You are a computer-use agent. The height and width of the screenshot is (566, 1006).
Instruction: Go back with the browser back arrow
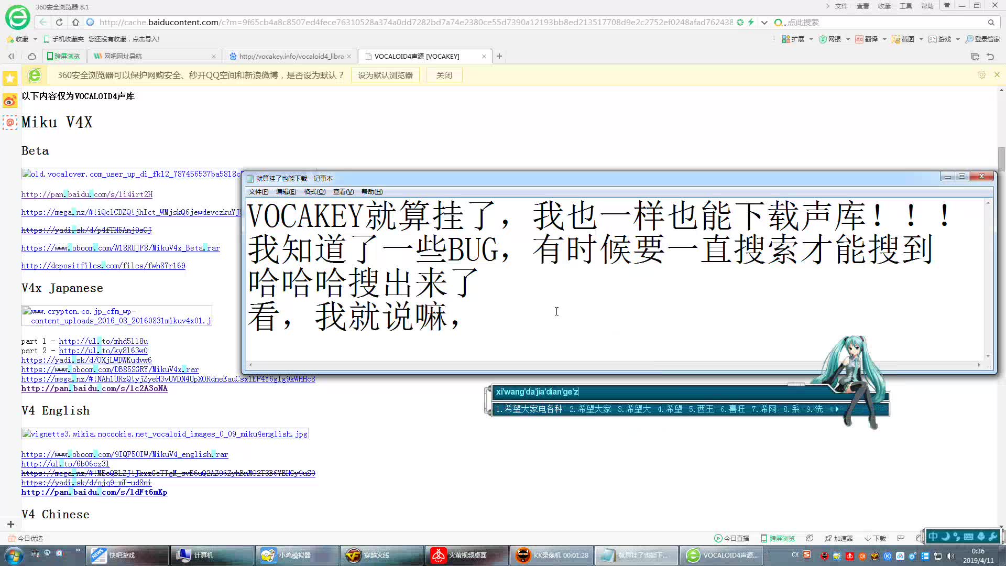coord(43,22)
